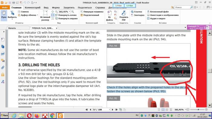Image resolution: width=212 pixels, height=119 pixels.
Task: Go to the last page arrow
Action: pos(116,110)
